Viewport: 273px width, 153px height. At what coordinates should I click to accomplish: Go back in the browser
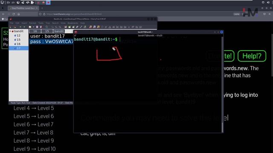3,14
